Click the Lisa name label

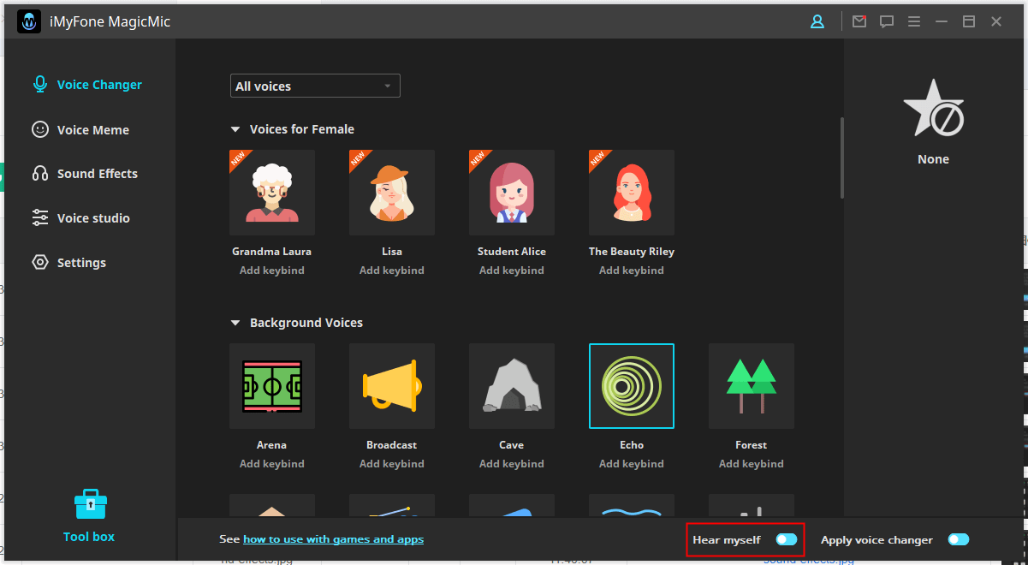point(392,252)
